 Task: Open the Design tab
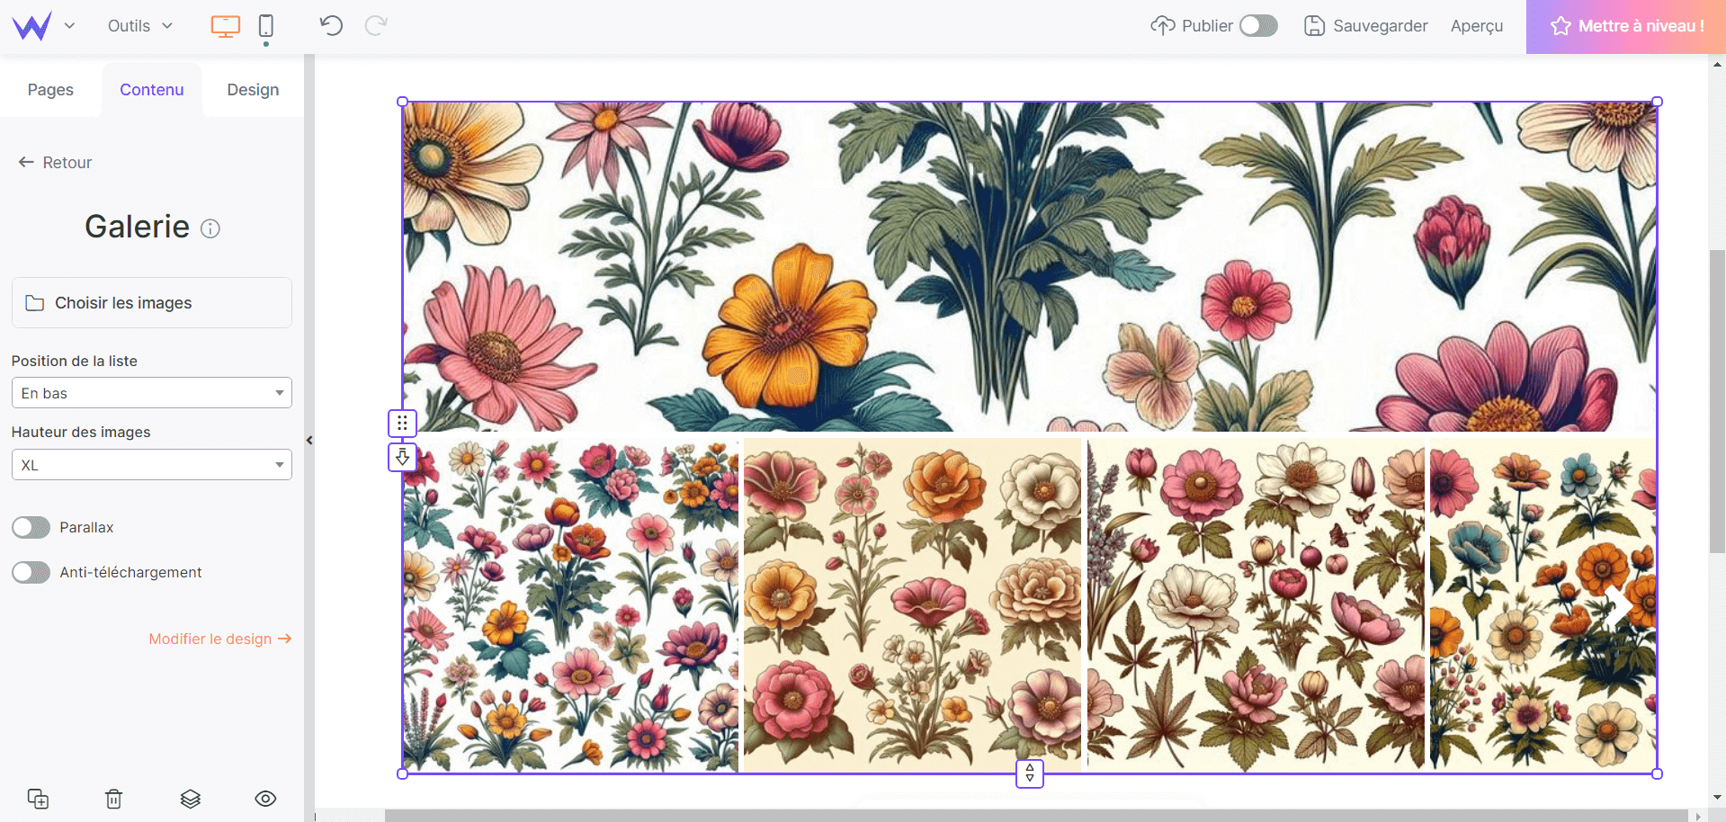coord(253,90)
